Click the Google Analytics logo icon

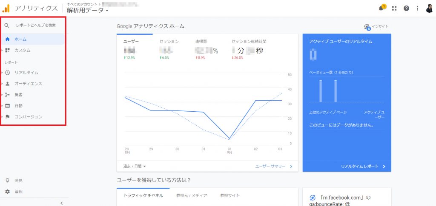[6, 8]
